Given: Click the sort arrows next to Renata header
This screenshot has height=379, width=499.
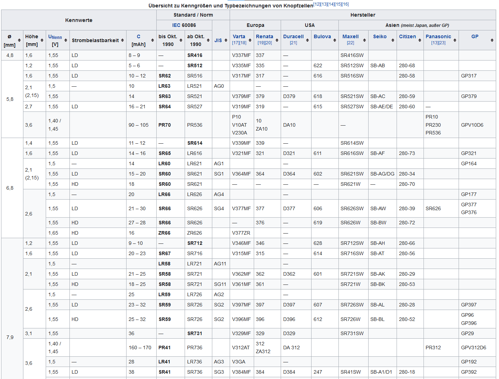Looking at the screenshot, I should 277,40.
